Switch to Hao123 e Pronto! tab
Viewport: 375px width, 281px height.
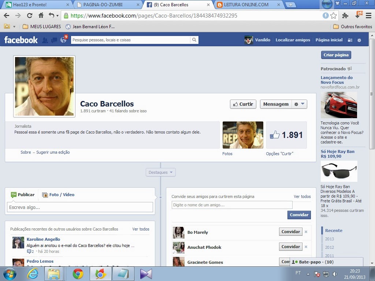[38, 4]
